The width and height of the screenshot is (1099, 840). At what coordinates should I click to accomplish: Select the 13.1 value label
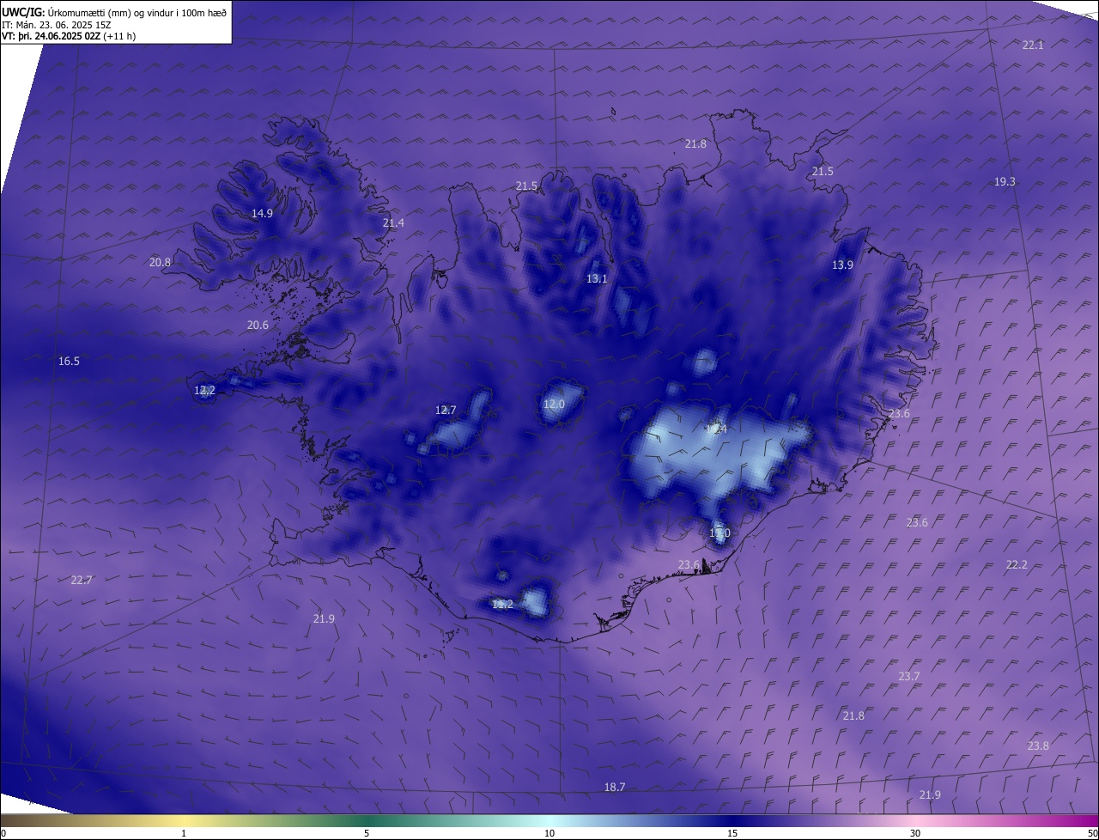click(597, 279)
